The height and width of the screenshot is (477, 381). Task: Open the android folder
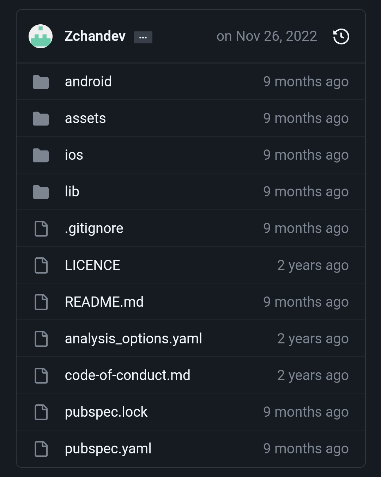coord(88,82)
